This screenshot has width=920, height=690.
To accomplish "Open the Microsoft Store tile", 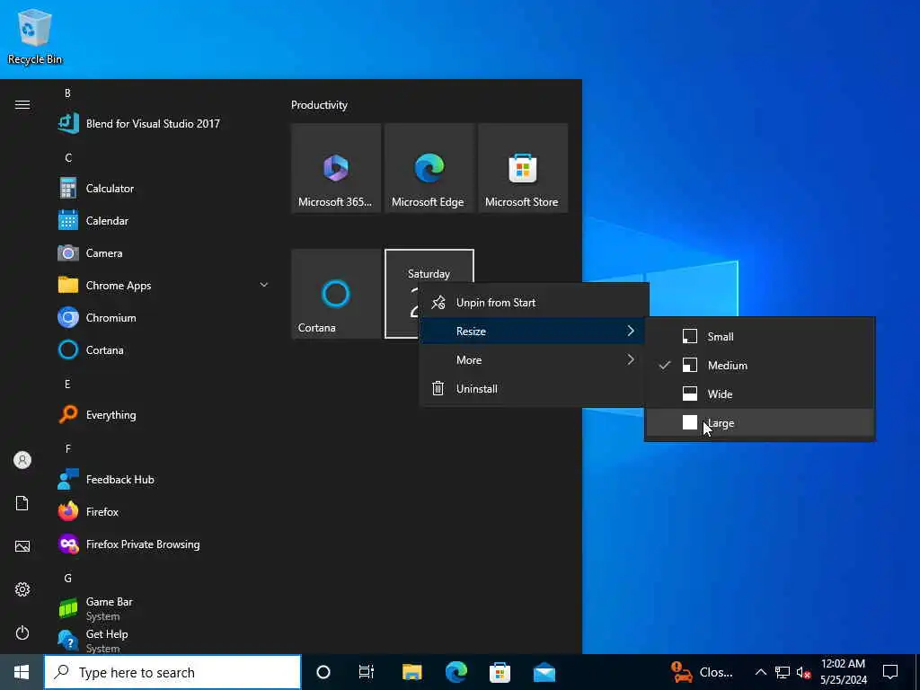I will [523, 168].
